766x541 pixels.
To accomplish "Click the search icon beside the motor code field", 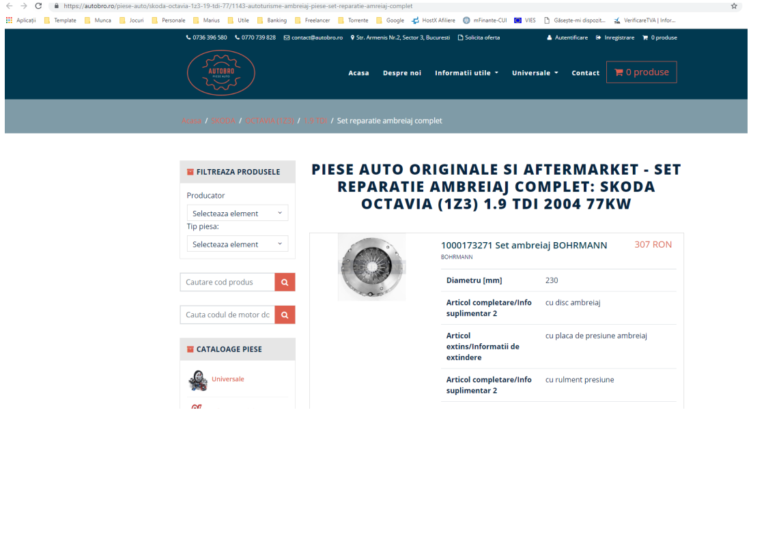I will coord(285,315).
